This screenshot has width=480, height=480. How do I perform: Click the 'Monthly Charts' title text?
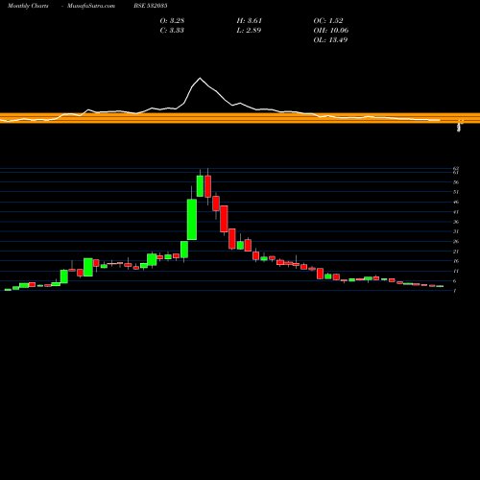click(x=28, y=6)
